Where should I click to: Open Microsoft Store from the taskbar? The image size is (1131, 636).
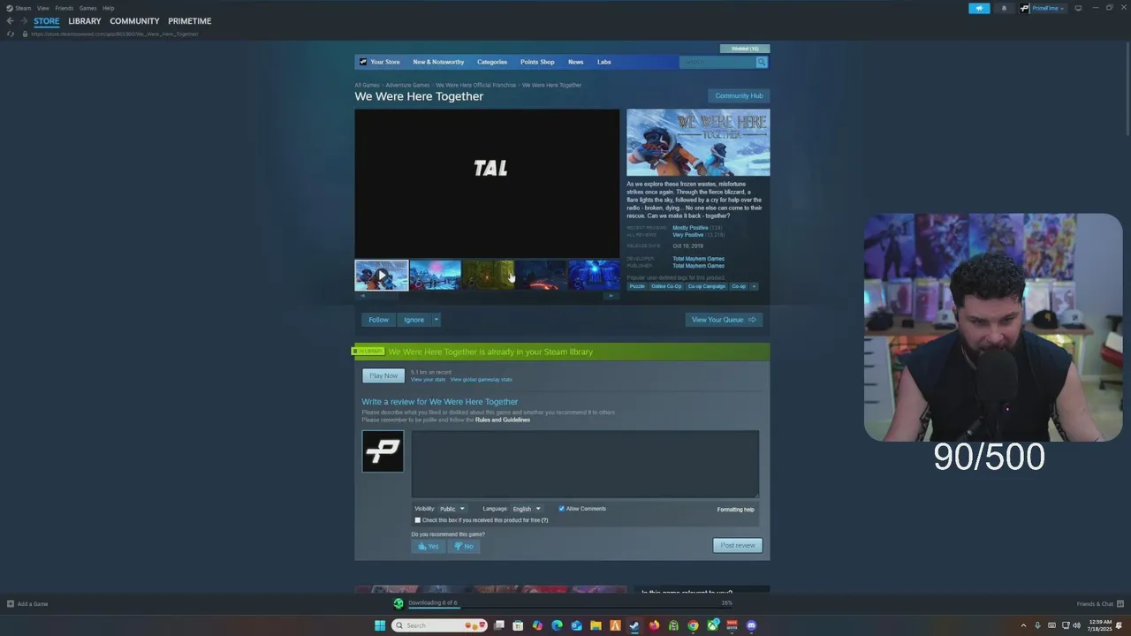click(518, 625)
